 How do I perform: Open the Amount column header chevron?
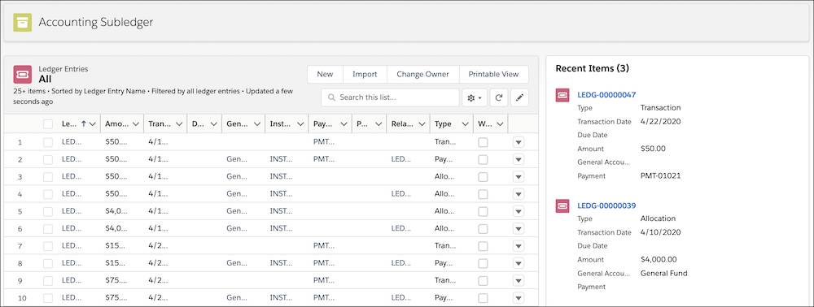[135, 124]
